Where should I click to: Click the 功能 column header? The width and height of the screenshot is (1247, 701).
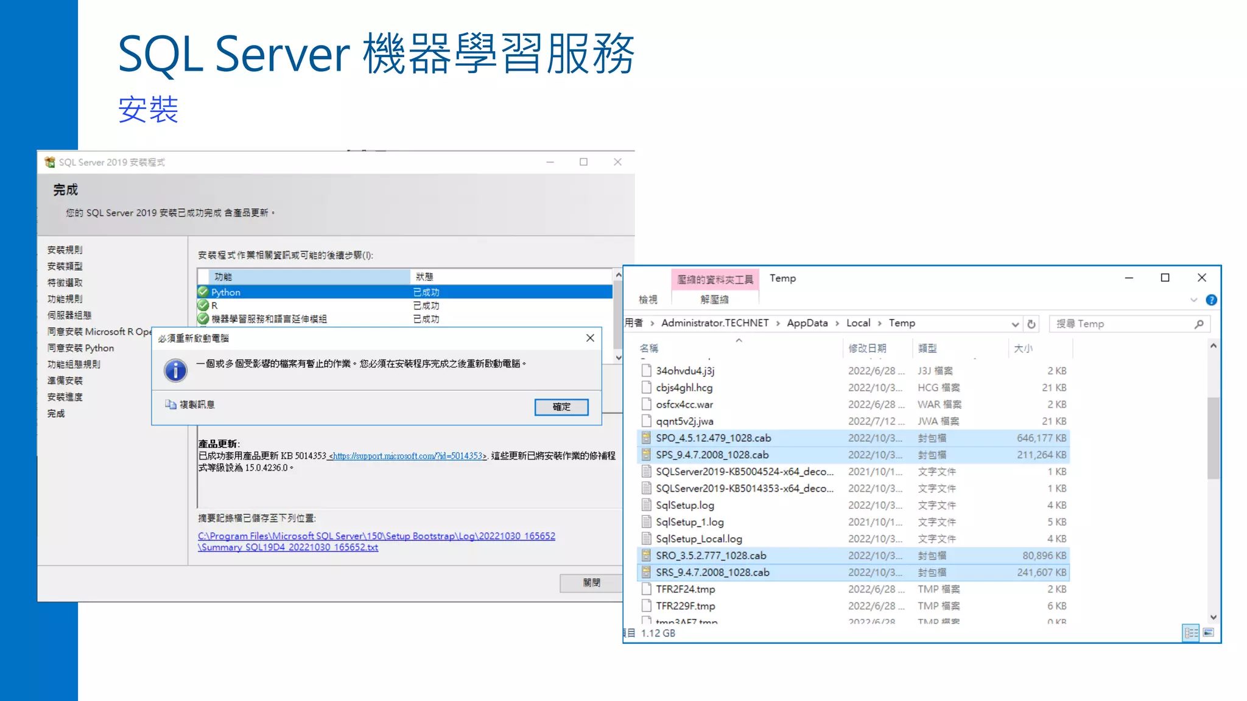(309, 277)
